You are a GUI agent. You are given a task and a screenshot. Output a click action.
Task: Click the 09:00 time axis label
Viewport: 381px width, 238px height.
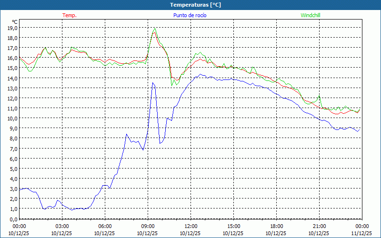[148, 226]
